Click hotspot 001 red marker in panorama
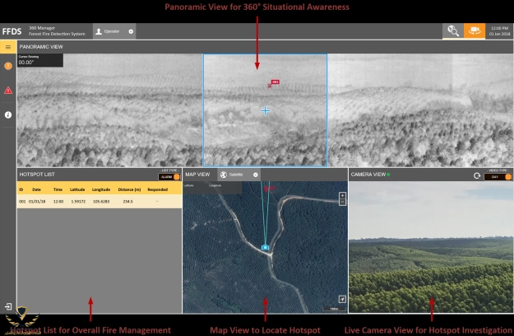 [274, 83]
